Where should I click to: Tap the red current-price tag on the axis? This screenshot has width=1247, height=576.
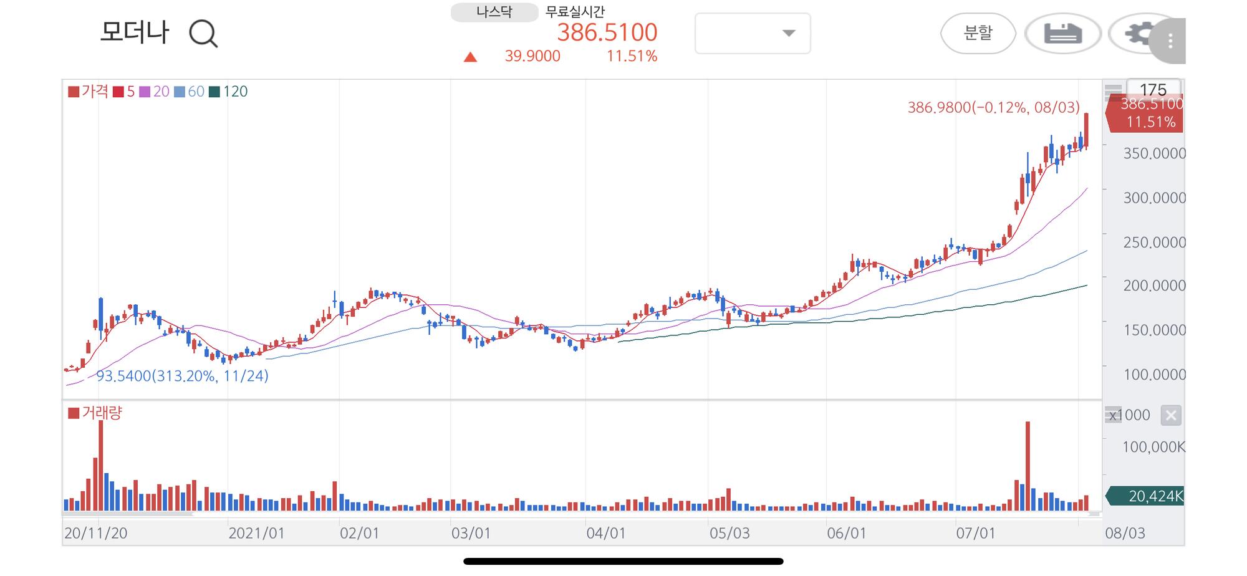tap(1145, 113)
